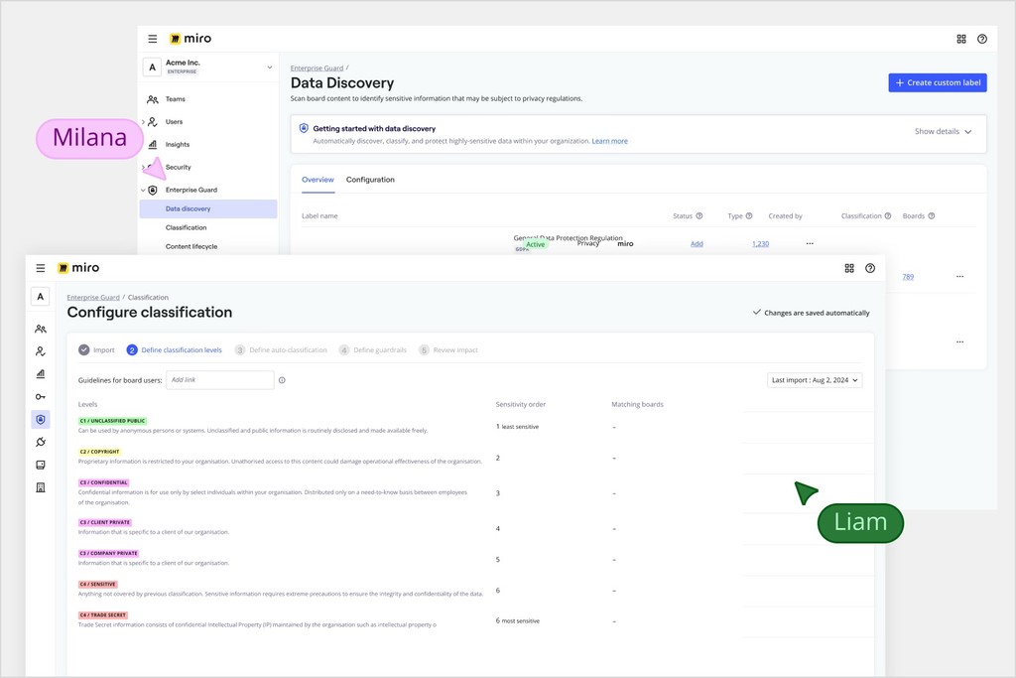Viewport: 1016px width, 678px height.
Task: Click the apps grid icon near top right
Action: [848, 268]
